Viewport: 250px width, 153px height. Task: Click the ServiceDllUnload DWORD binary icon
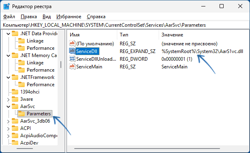[72, 59]
